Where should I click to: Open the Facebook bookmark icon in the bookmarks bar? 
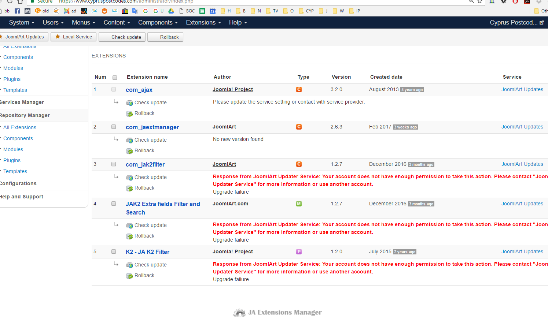pyautogui.click(x=17, y=11)
